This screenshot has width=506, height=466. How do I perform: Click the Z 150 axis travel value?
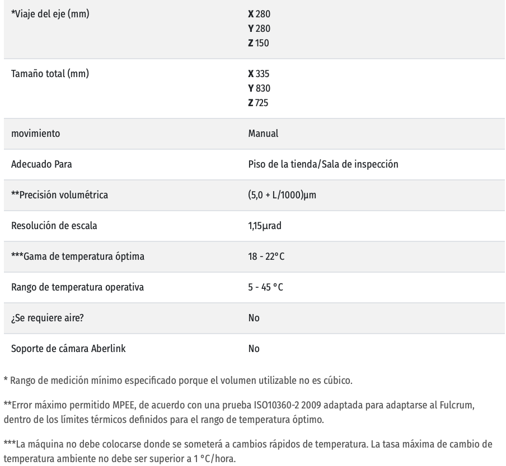pos(259,43)
